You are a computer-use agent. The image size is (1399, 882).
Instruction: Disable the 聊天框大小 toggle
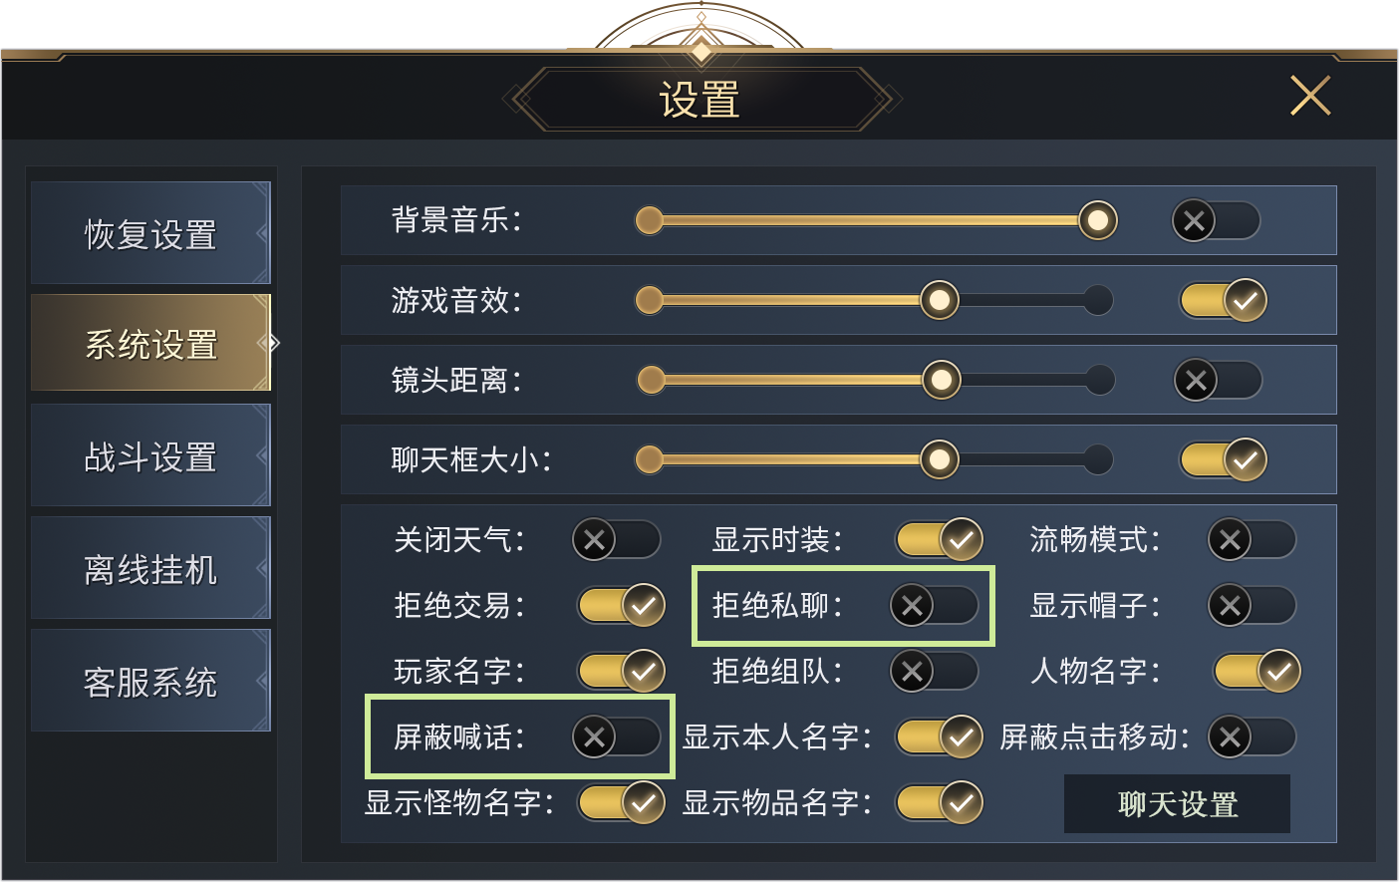click(1223, 459)
